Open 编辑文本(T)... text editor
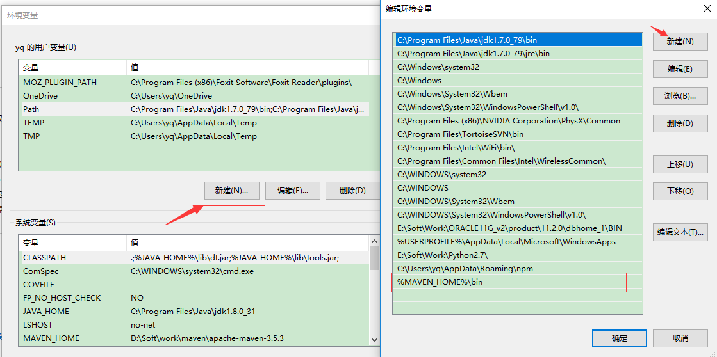The width and height of the screenshot is (717, 357). 680,232
